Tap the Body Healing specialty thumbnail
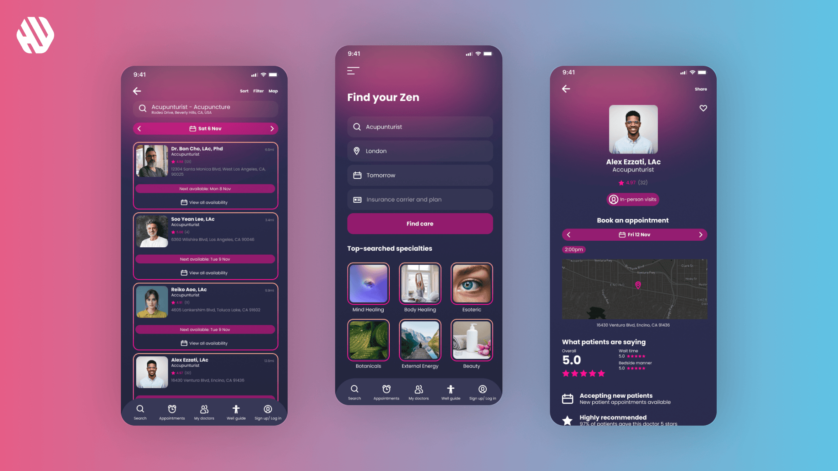Screen dimensions: 838x471 click(419, 283)
